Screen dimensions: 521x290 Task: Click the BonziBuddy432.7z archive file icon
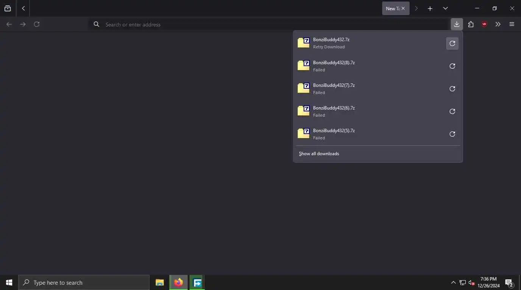pyautogui.click(x=304, y=43)
